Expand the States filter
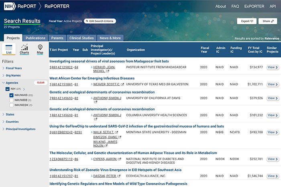The height and width of the screenshot is (187, 281). pos(8,114)
